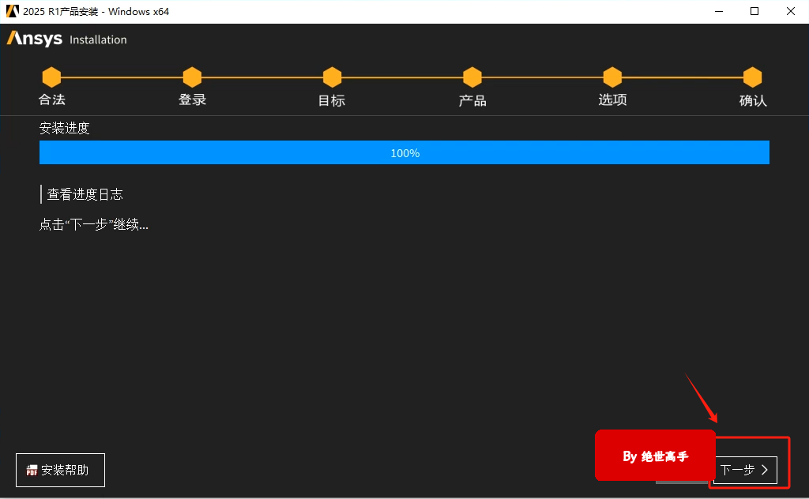This screenshot has width=809, height=499.
Task: Select the 目标 step hexagon marker
Action: click(x=332, y=77)
